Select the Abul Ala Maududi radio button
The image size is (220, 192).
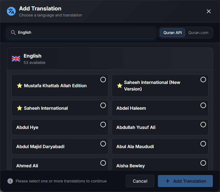click(203, 143)
